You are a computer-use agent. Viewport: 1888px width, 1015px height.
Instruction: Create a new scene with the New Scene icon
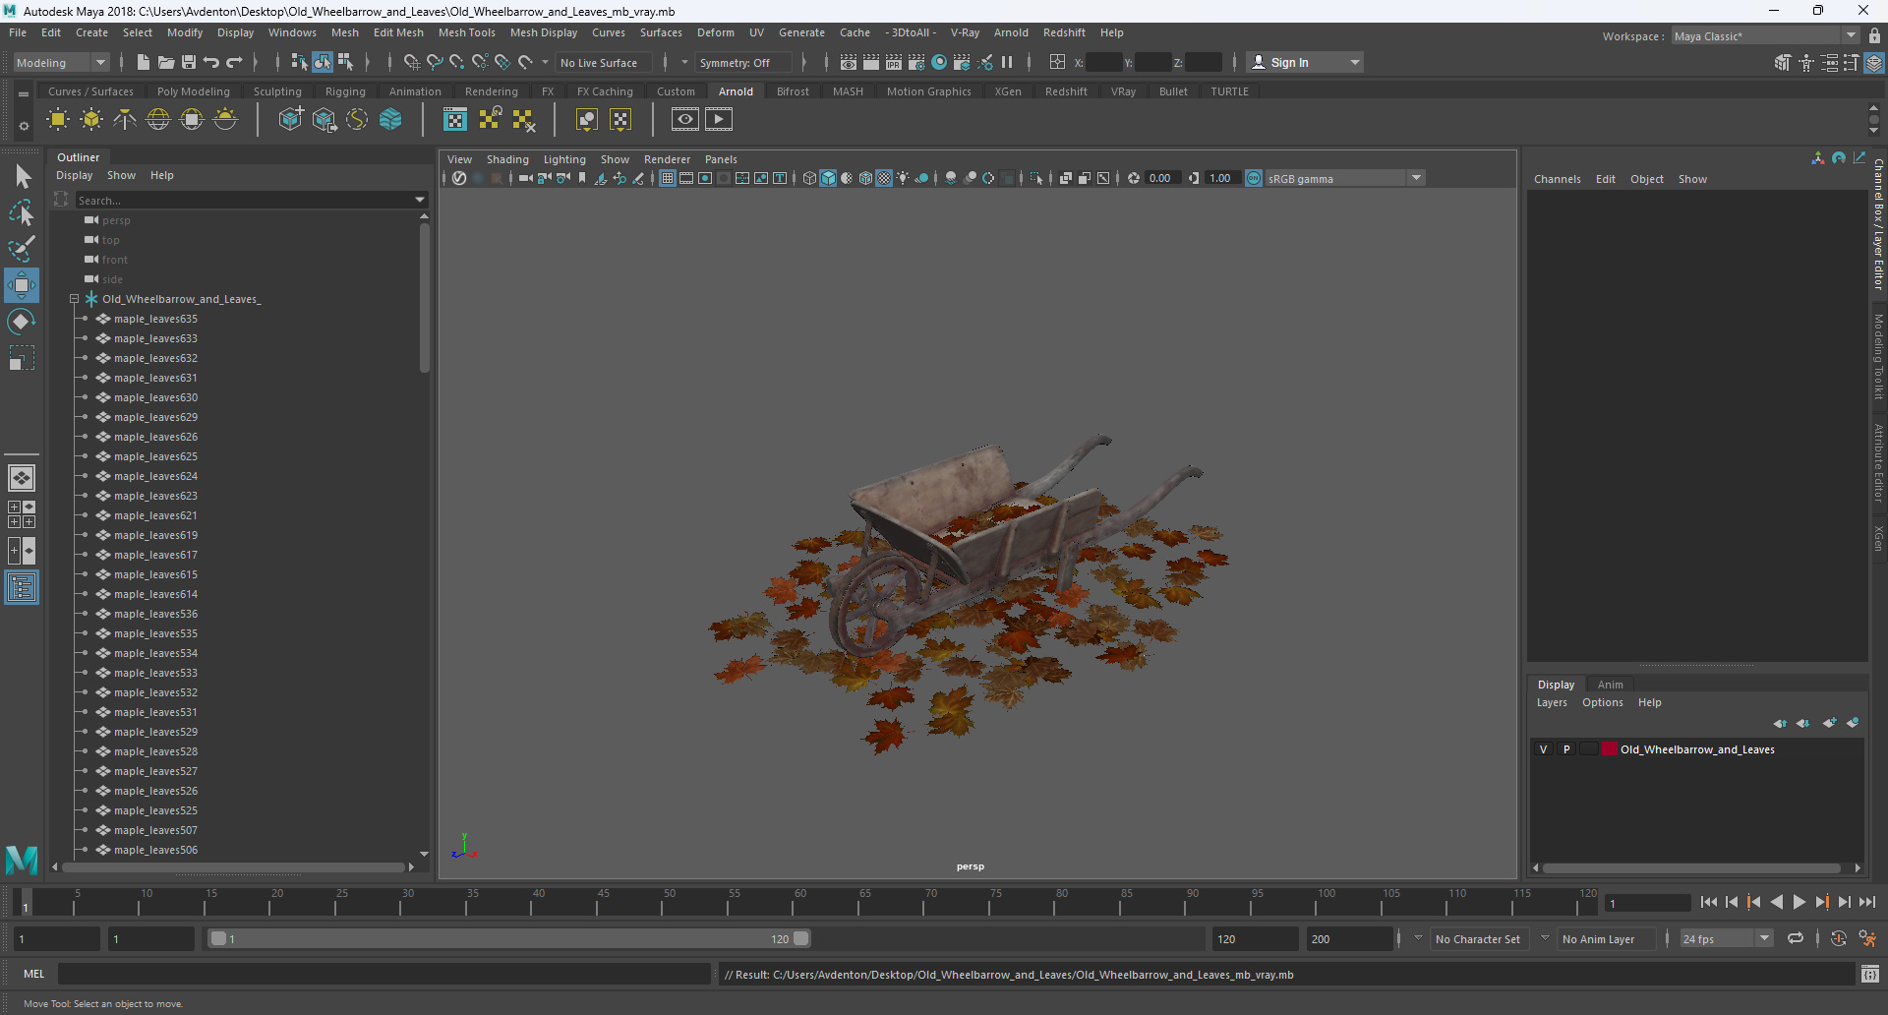pos(144,62)
